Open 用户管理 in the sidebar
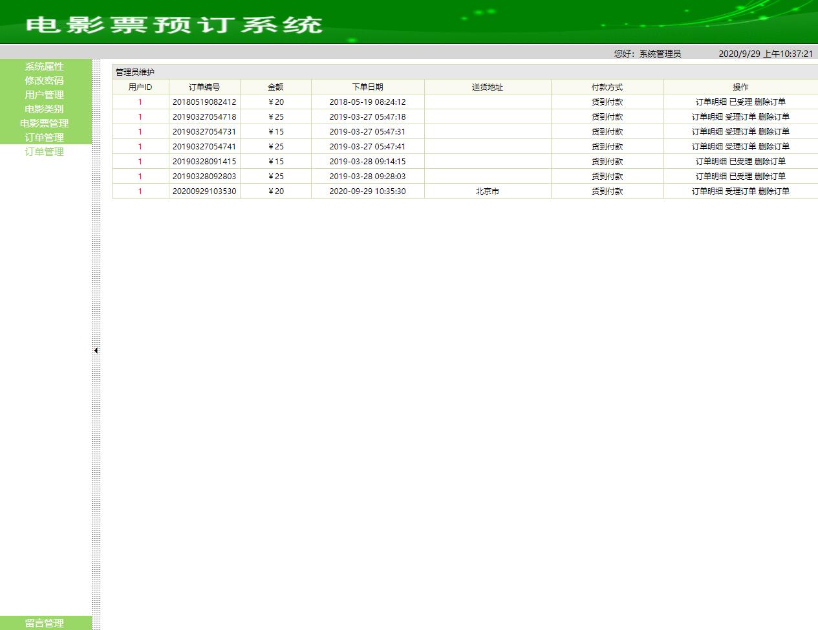818x630 pixels. point(45,95)
